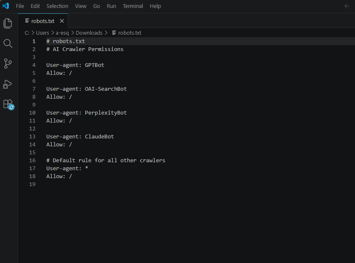Click the 'User-agent: ClaudeBot' line

pos(80,136)
